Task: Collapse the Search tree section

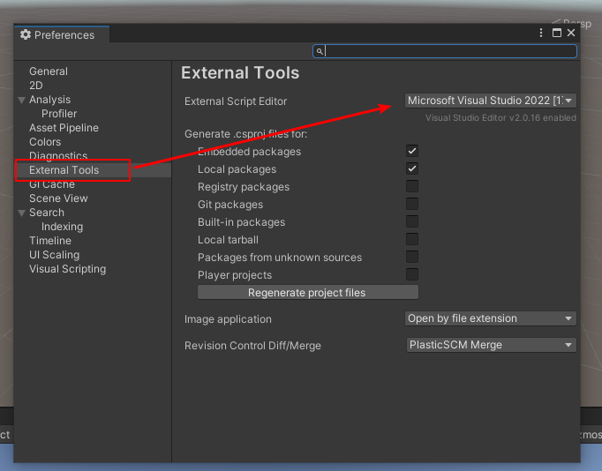Action: coord(22,213)
